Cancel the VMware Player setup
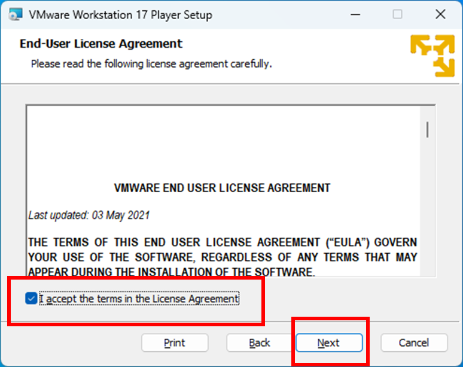The width and height of the screenshot is (463, 367). click(414, 343)
